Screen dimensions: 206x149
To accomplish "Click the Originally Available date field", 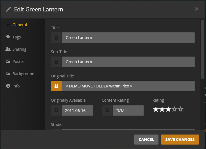I will click(77, 110).
